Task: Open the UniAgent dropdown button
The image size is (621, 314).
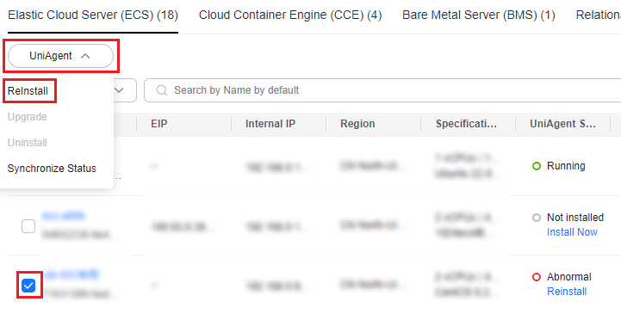Action: click(60, 56)
